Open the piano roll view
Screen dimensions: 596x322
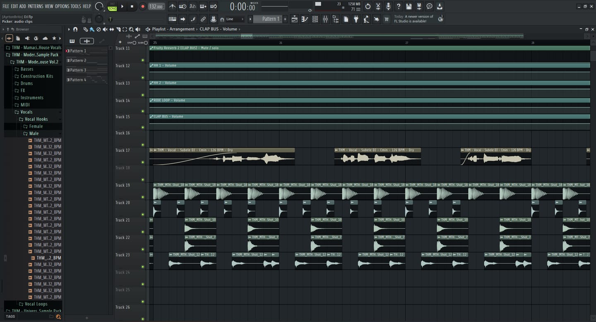click(x=305, y=19)
